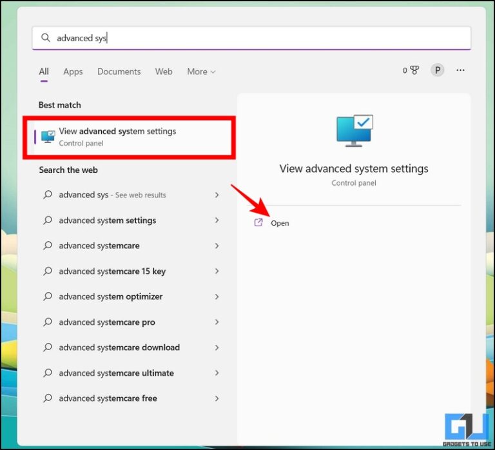The image size is (495, 450).
Task: Click Open in the preview pane
Action: 280,223
